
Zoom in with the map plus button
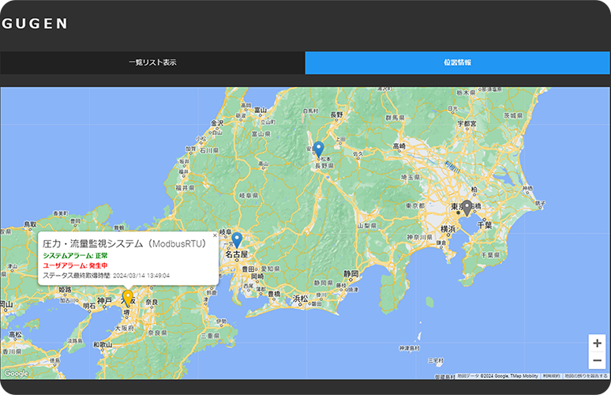coord(597,344)
